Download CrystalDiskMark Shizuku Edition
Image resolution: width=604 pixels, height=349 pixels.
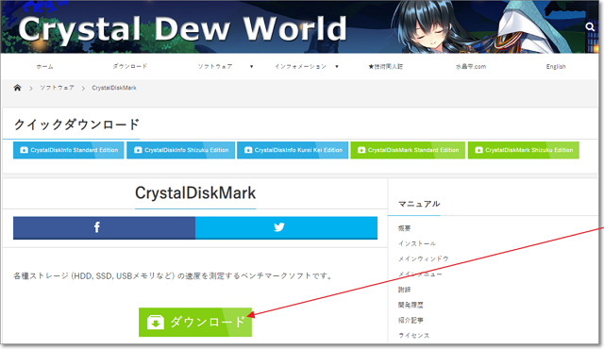tap(524, 150)
